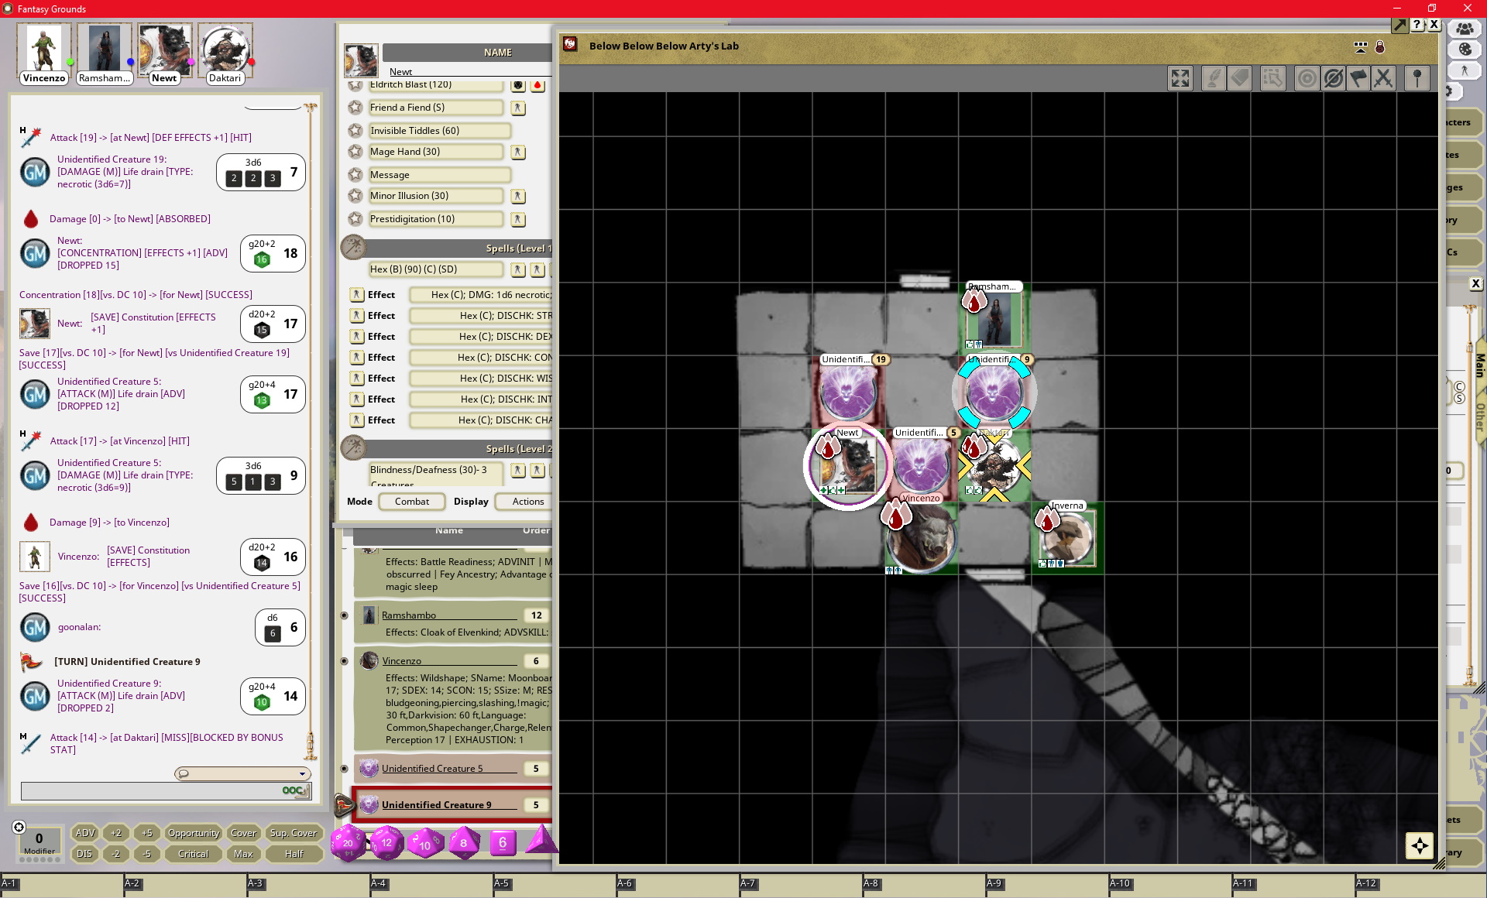
Task: Click the map compass center button
Action: 1419,845
